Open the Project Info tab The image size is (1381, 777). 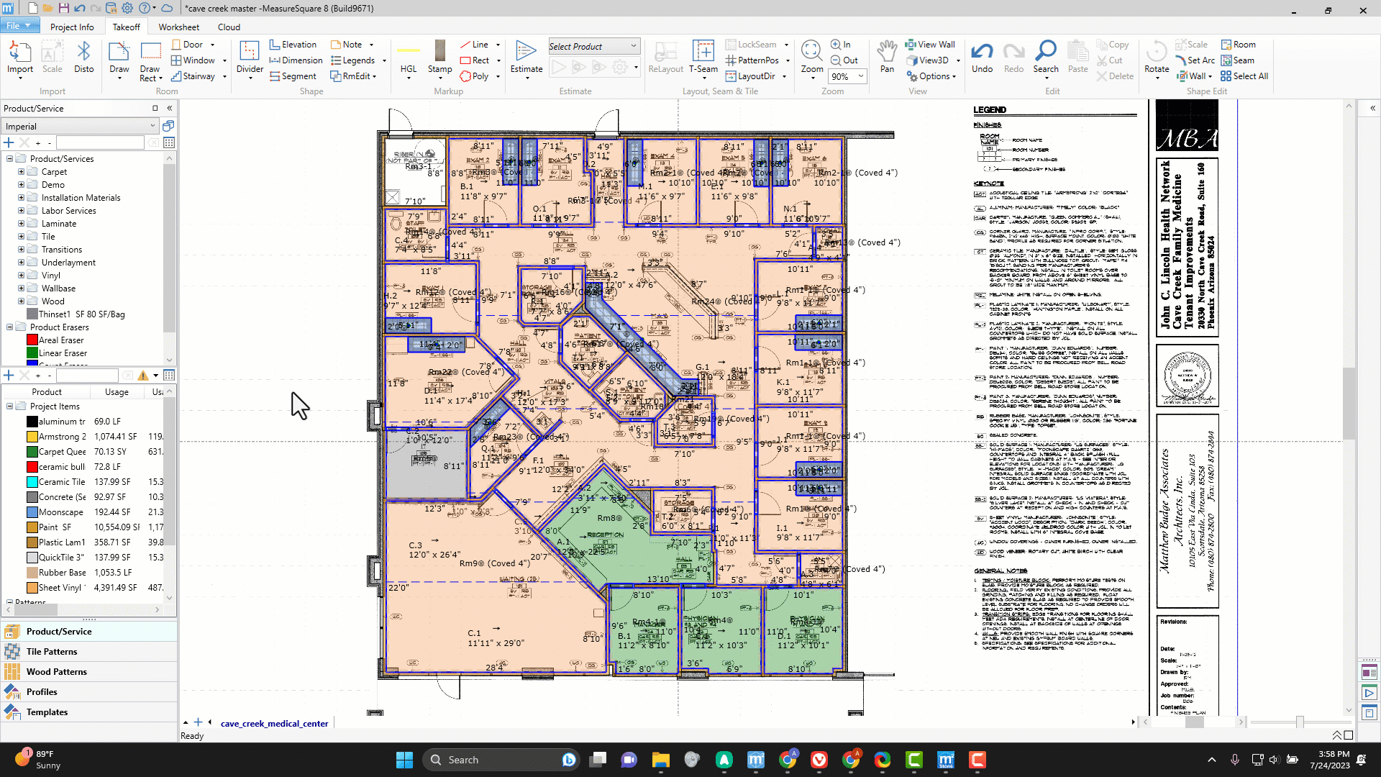72,27
